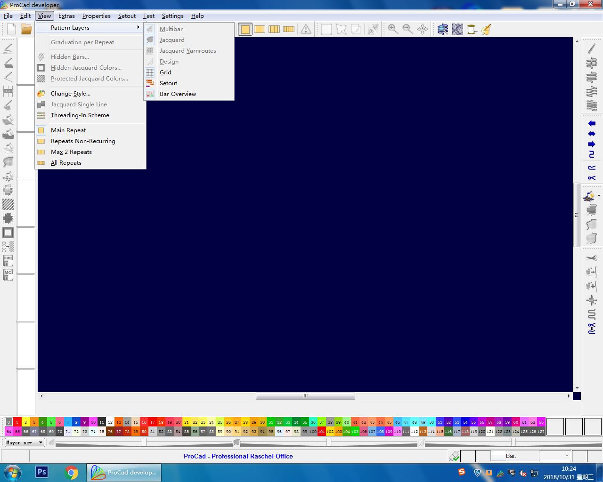Click the KMO file icon in left toolbar
Viewport: 603px width, 482px height.
(x=8, y=261)
